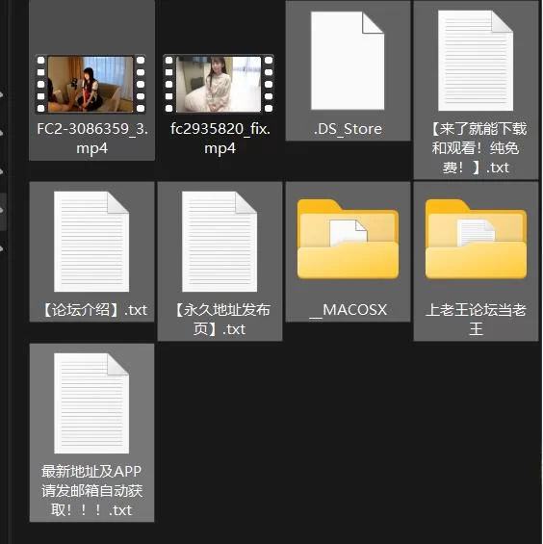Screen dimensions: 543x544
Task: Click the 上老王论坛当老王 folder name label
Action: (x=476, y=320)
